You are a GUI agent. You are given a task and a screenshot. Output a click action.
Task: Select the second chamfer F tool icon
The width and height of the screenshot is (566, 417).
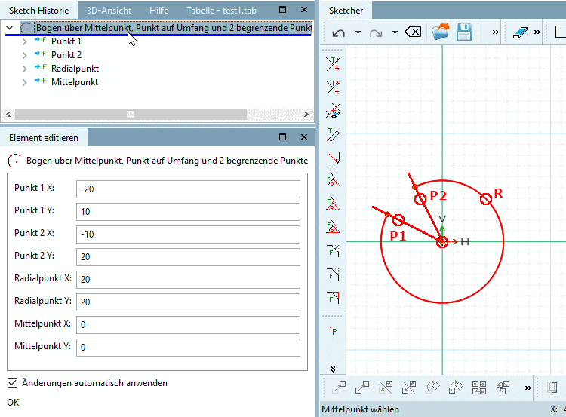tap(333, 274)
